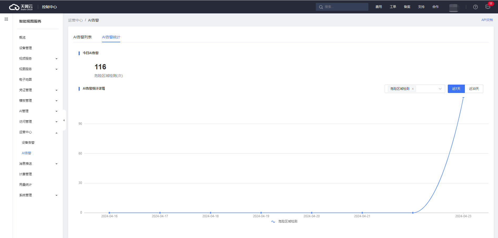The width and height of the screenshot is (498, 238).
Task: Select the 近7天 time range
Action: point(456,89)
